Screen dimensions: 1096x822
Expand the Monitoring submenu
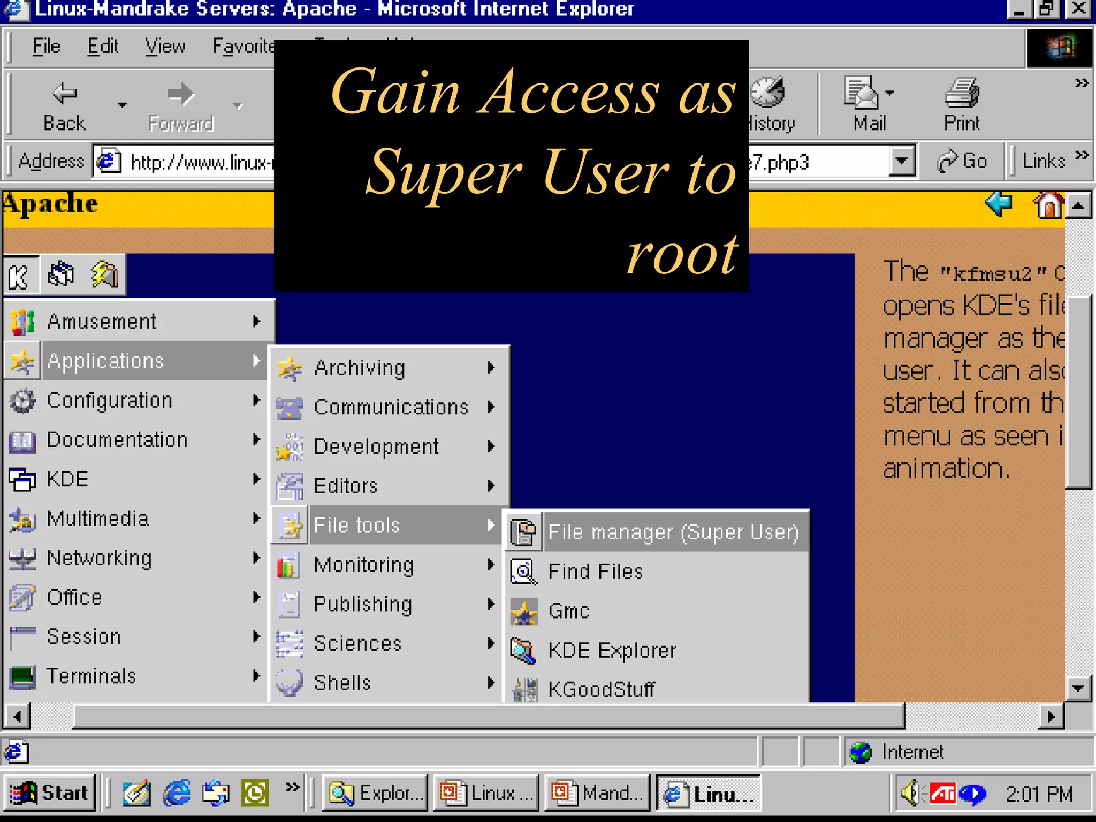pyautogui.click(x=387, y=565)
